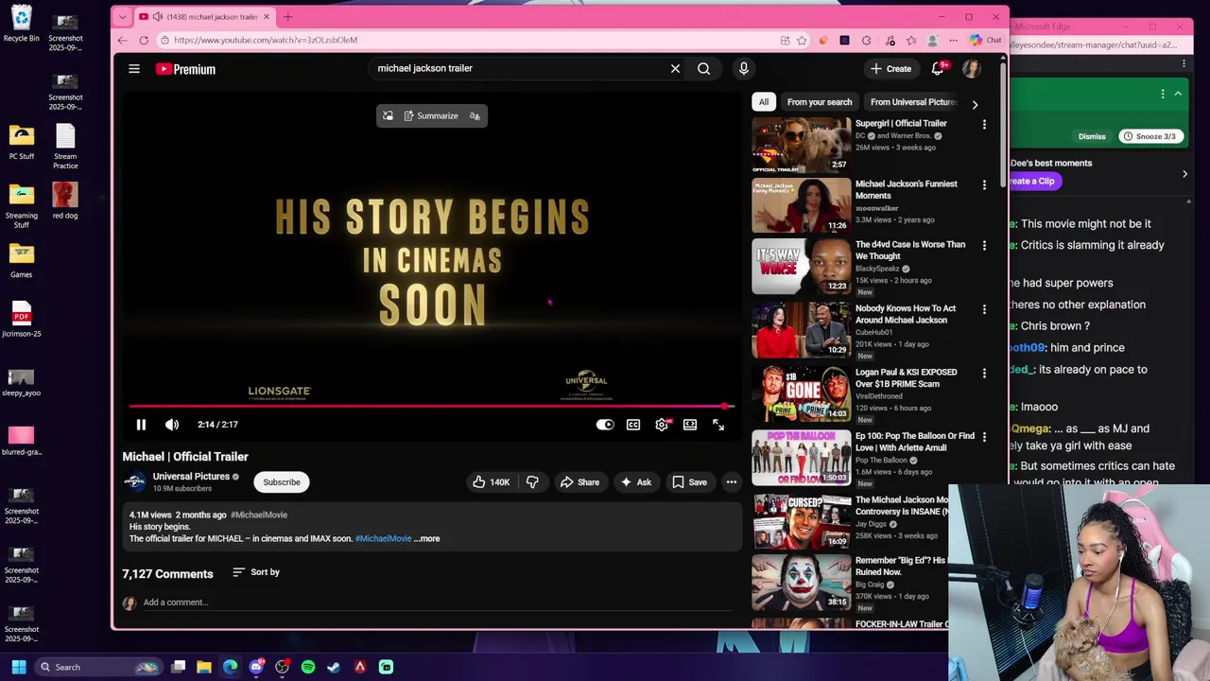
Task: Open Windows Start menu
Action: (x=19, y=667)
